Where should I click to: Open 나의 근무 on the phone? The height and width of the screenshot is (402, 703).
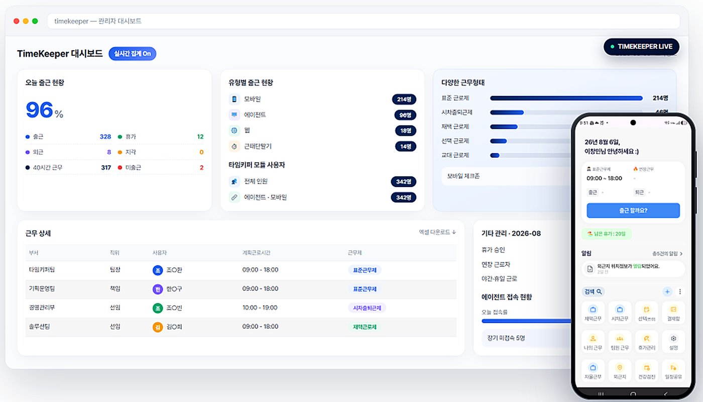click(x=593, y=342)
